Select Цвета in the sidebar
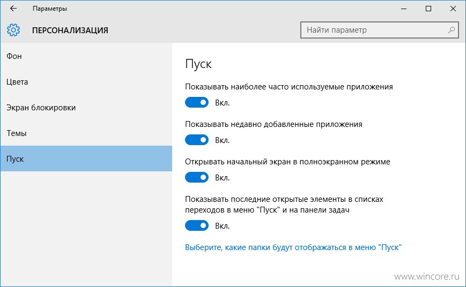This screenshot has height=287, width=466. [x=86, y=82]
